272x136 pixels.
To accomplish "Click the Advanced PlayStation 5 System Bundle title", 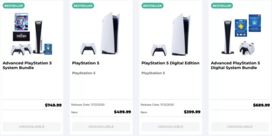I will click(x=27, y=65).
